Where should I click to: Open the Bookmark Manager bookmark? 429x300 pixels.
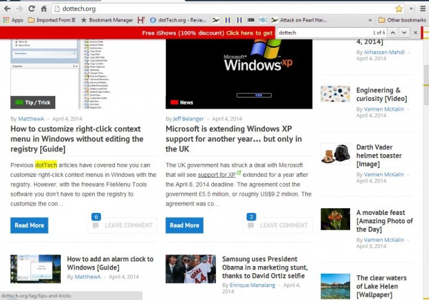[x=107, y=20]
